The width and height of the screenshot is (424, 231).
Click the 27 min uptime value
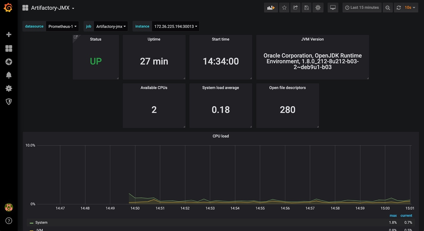pos(154,61)
